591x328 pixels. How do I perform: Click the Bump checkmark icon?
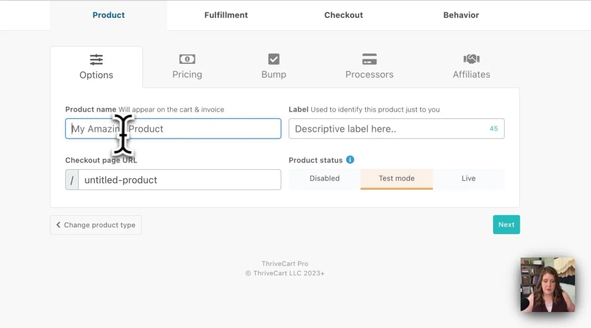(x=273, y=59)
